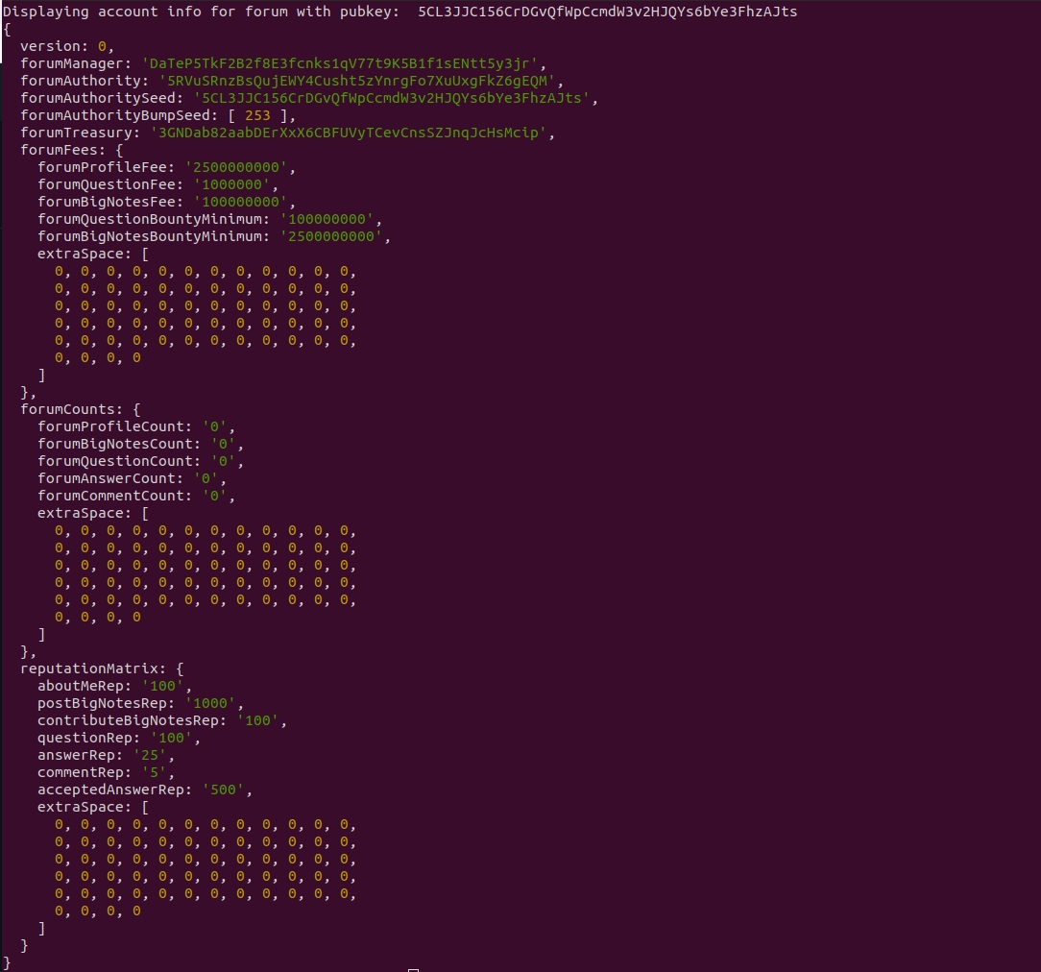
Task: Click the pubkey in the header line
Action: coord(607,12)
